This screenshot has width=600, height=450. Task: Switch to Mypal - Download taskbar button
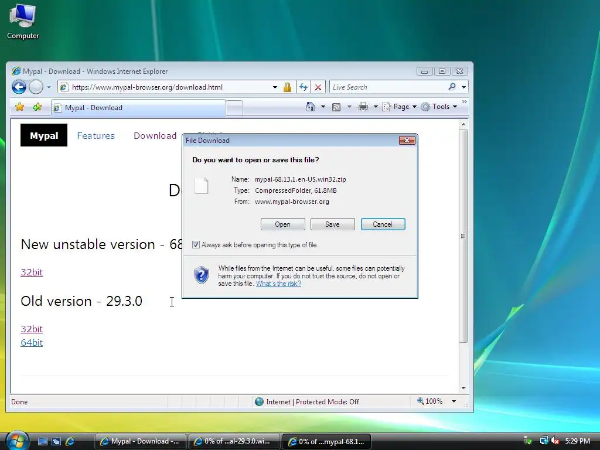click(x=140, y=441)
